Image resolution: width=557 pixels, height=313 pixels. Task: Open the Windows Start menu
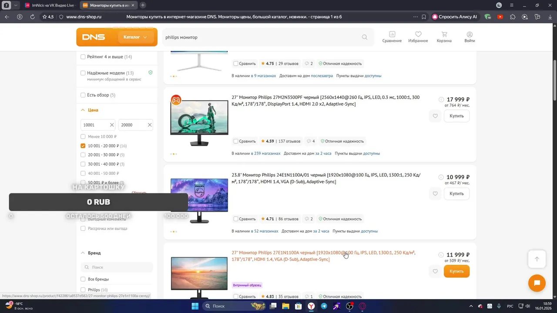pos(195,306)
